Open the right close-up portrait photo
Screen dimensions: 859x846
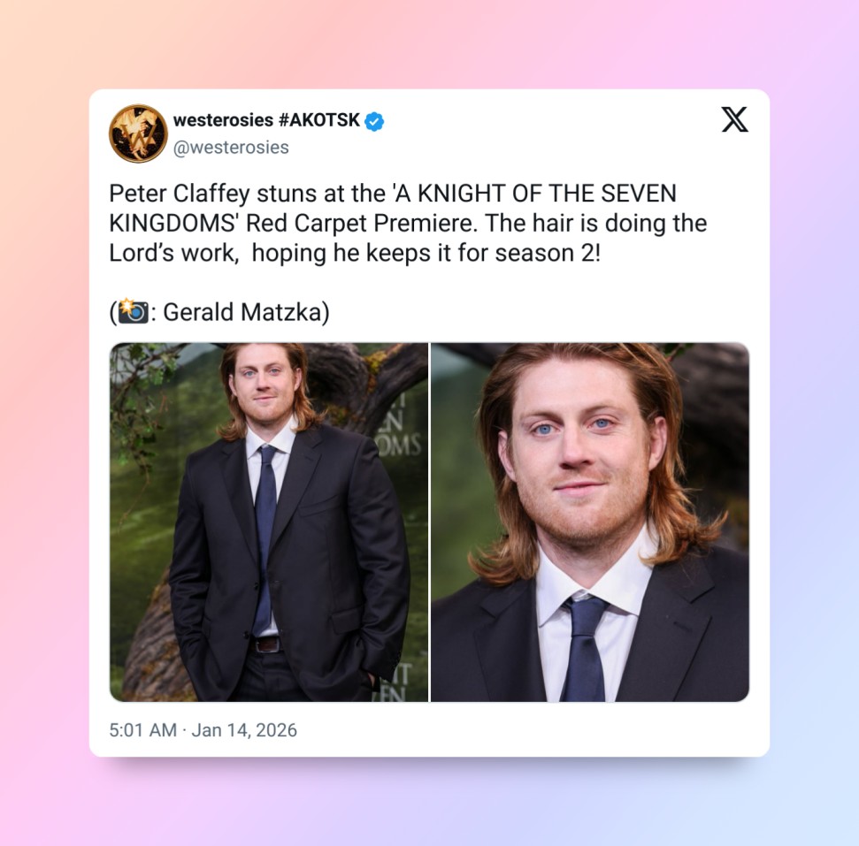tap(590, 522)
